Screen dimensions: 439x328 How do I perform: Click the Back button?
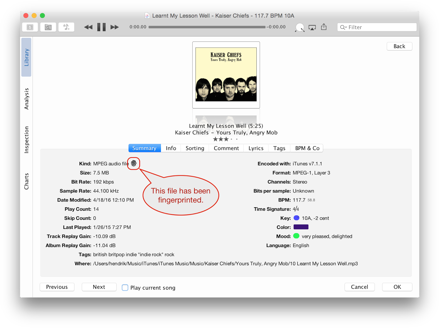pyautogui.click(x=399, y=46)
